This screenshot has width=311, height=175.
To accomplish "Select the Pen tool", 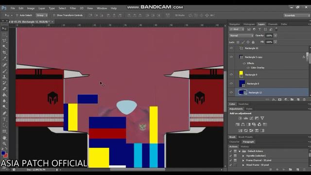I will [4, 113].
